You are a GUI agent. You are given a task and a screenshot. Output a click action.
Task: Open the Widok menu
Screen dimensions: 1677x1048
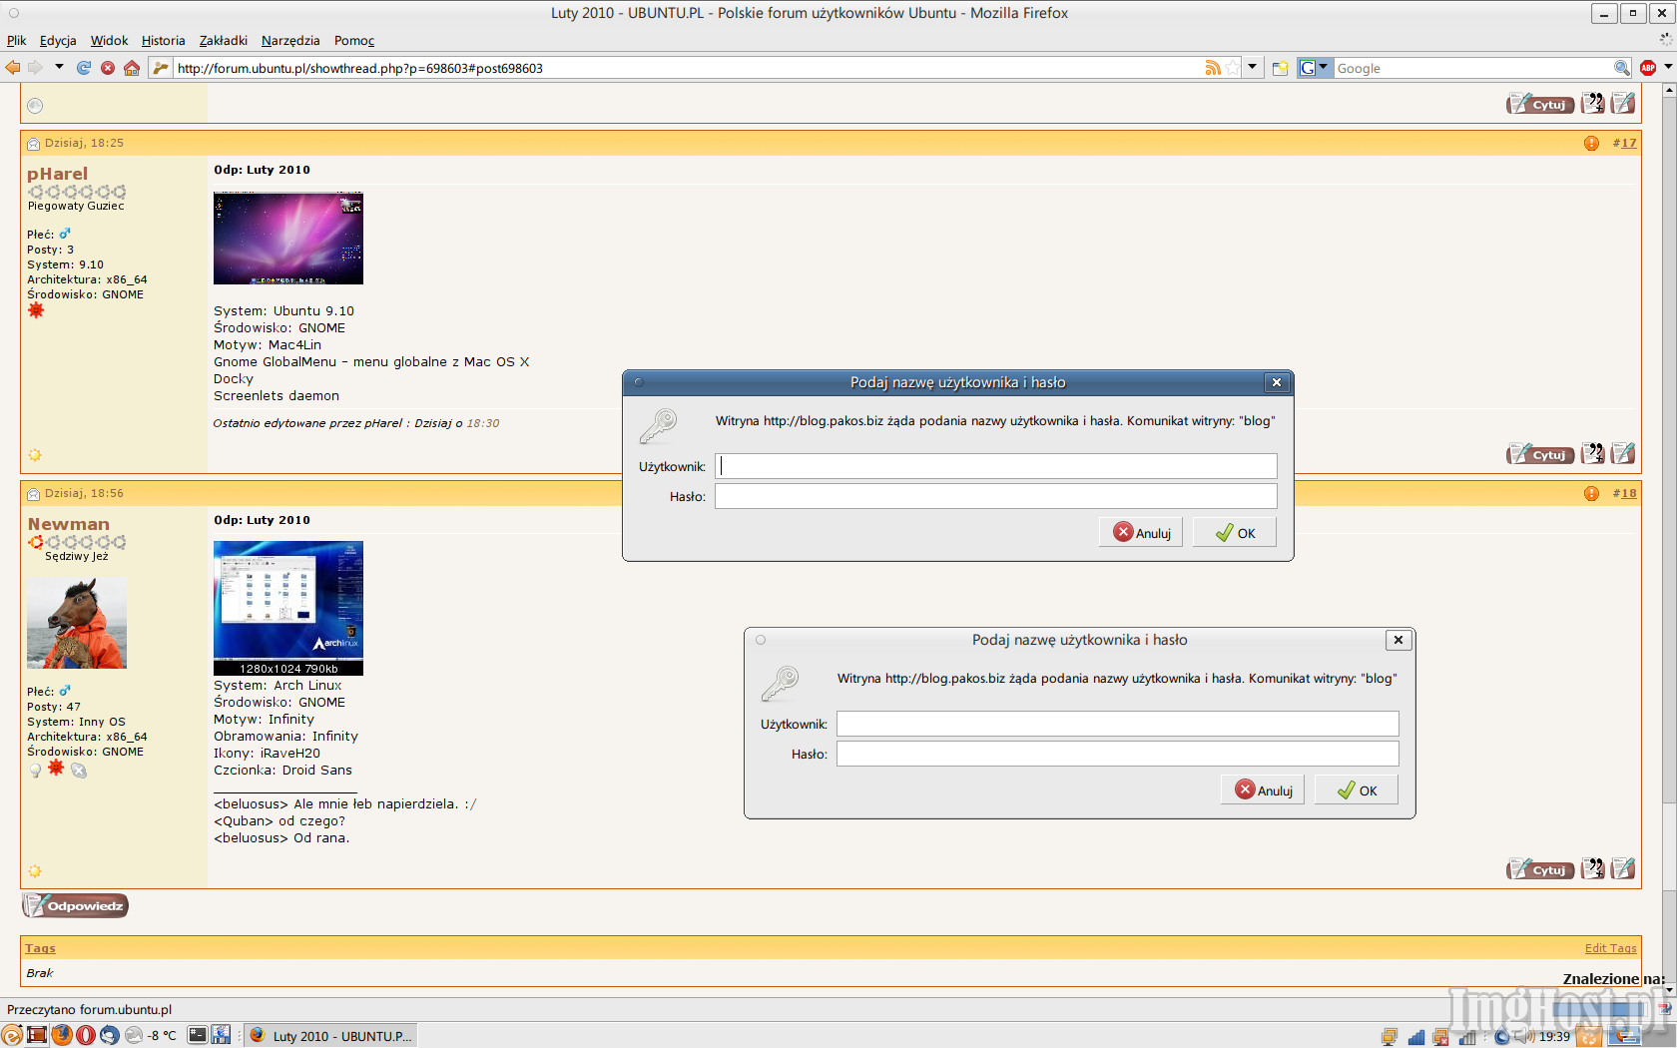point(109,40)
